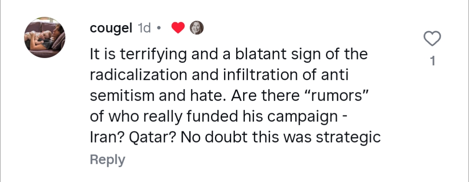
Task: Click the first line starting "It is terrifying"
Action: click(228, 55)
